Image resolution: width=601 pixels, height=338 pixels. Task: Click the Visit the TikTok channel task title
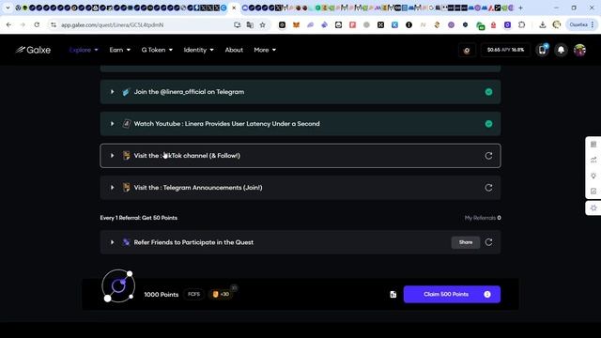coord(187,156)
